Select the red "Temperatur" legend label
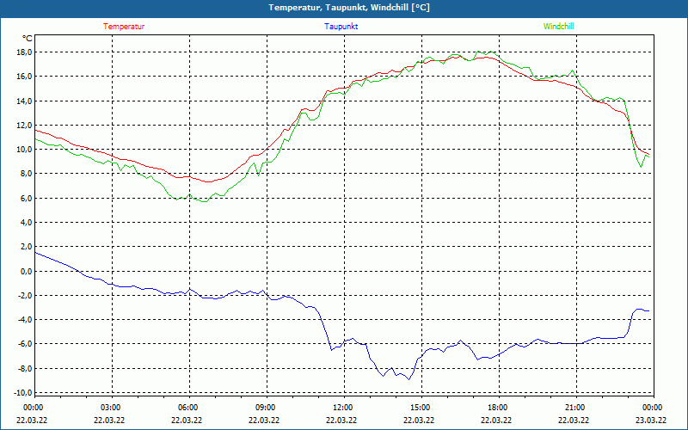Screen dimensions: 688x430 point(124,27)
